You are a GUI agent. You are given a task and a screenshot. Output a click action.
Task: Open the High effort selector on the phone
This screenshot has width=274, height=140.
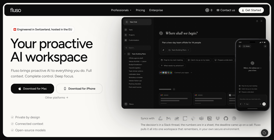(x=246, y=104)
